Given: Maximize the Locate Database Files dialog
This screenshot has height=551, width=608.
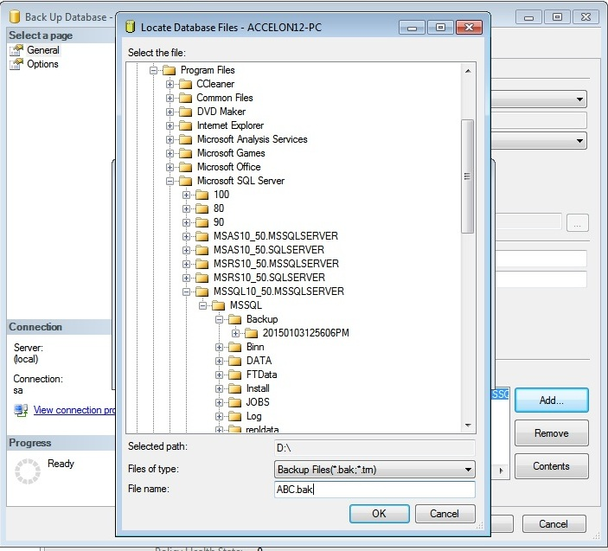Looking at the screenshot, I should [440, 28].
